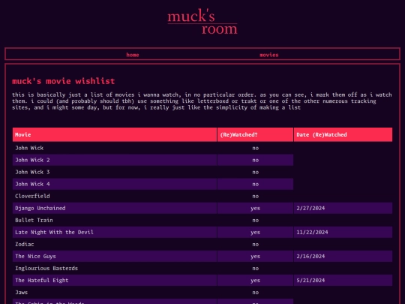Viewport: 405px width, 304px height.
Task: Click the muck's room site logo
Action: click(x=202, y=22)
